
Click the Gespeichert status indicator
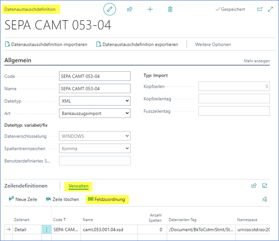(x=230, y=9)
